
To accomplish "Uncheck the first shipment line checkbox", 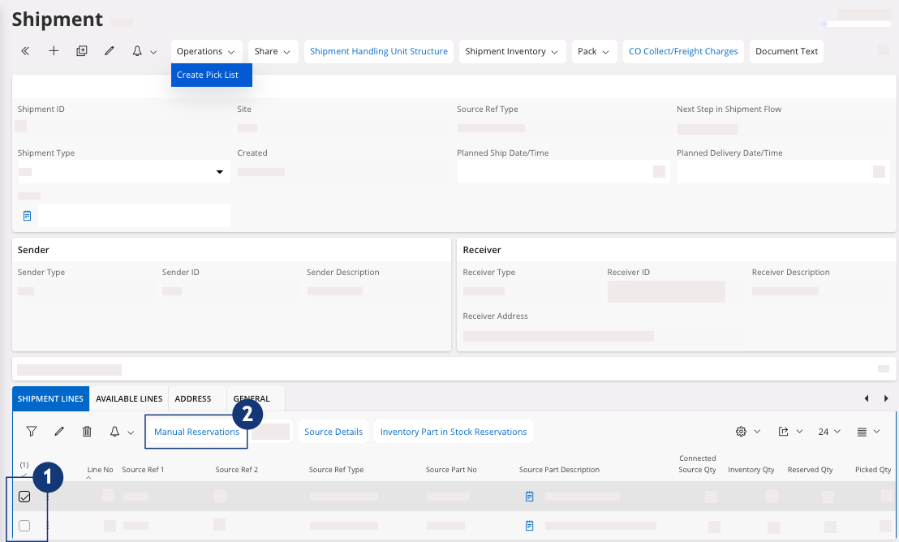I will click(x=24, y=497).
